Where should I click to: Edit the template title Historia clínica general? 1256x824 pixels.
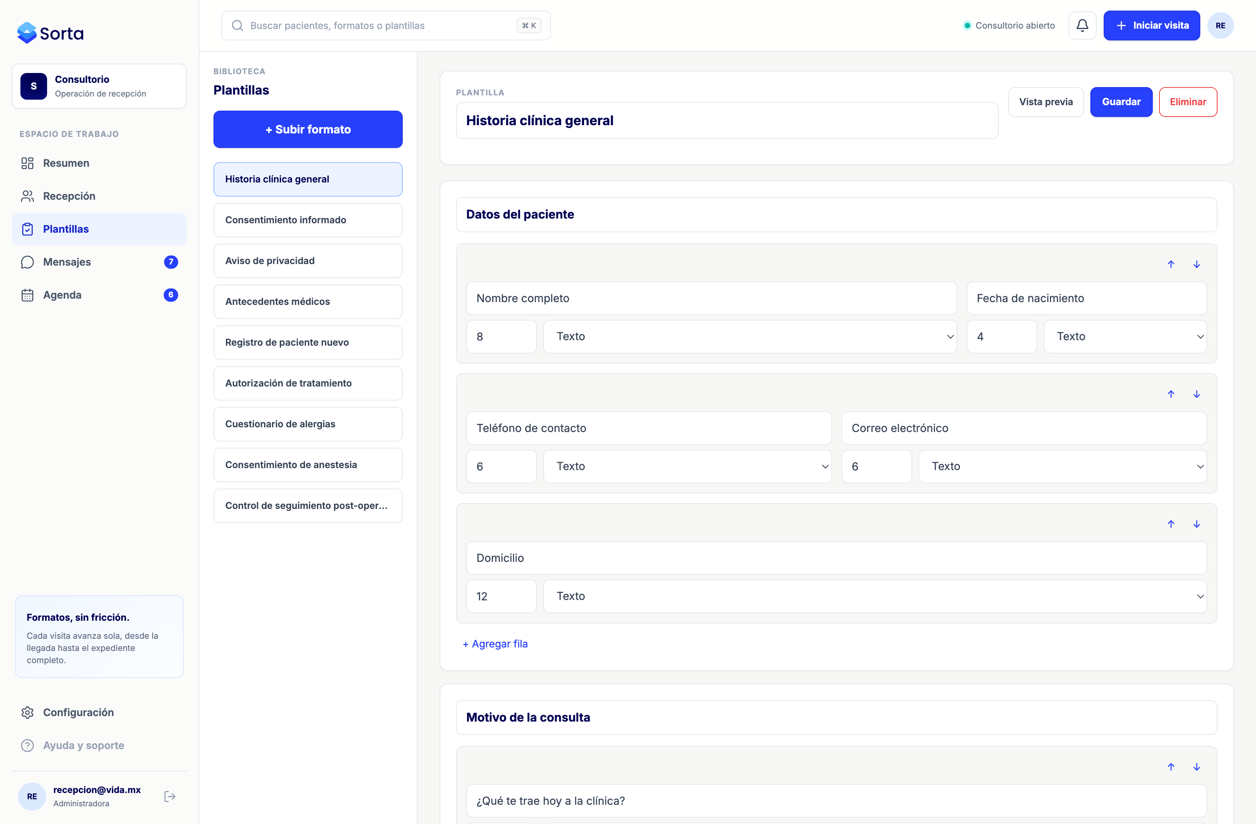[727, 121]
